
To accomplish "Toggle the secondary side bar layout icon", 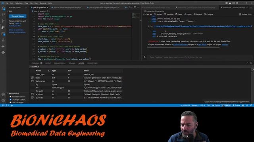I will coord(234,3).
